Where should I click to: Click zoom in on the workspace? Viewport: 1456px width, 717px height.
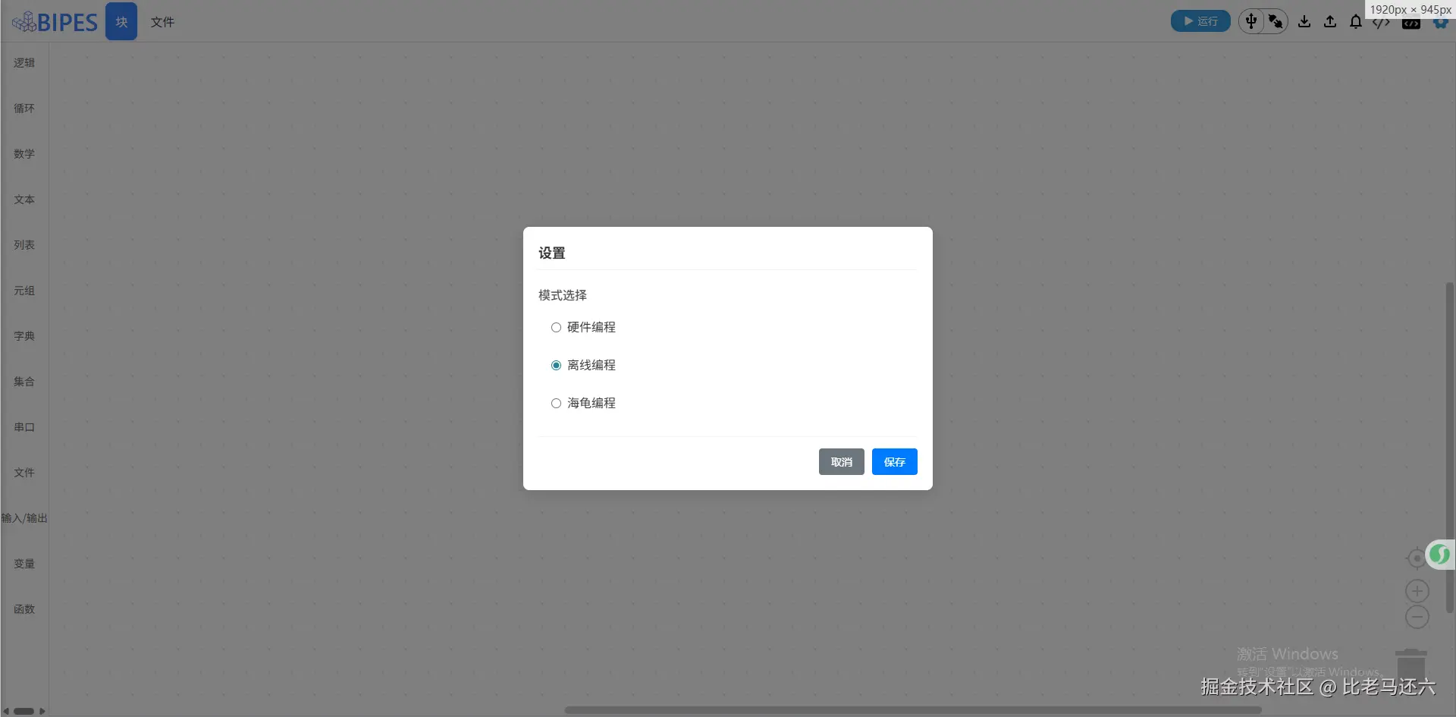click(1417, 591)
